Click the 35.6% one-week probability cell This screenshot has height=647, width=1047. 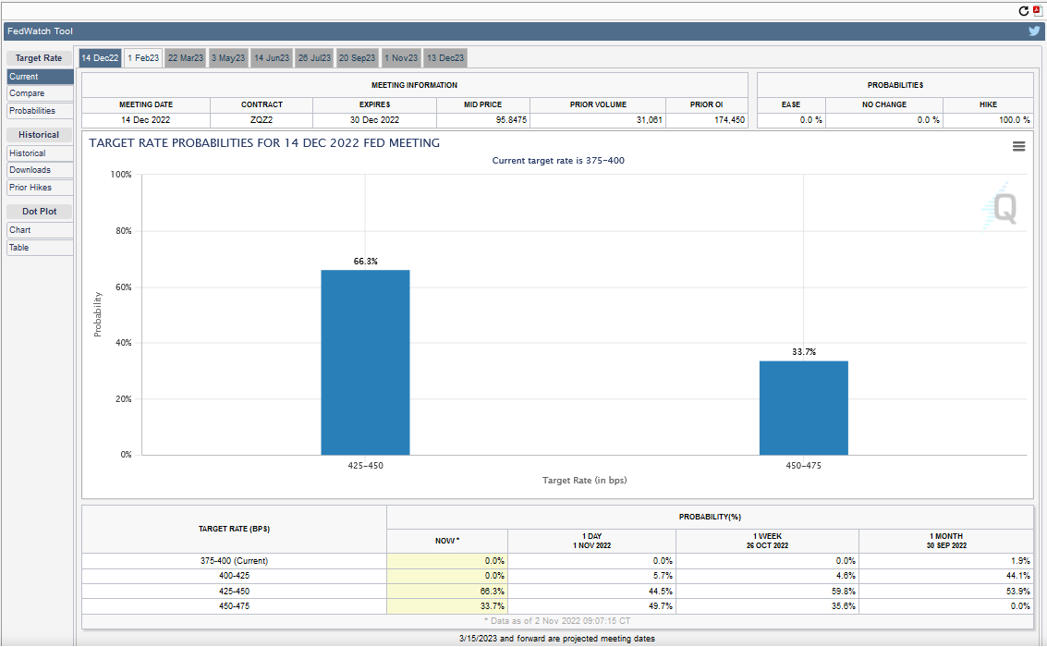click(x=767, y=606)
